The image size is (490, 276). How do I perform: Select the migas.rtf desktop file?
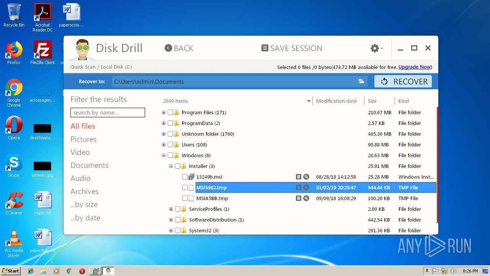point(42,203)
